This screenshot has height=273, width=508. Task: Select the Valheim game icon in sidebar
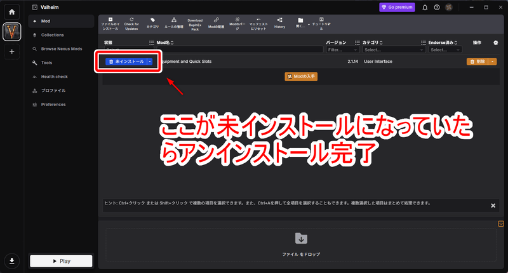point(12,32)
